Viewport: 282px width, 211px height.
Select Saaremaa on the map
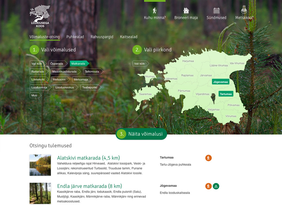click(145, 94)
